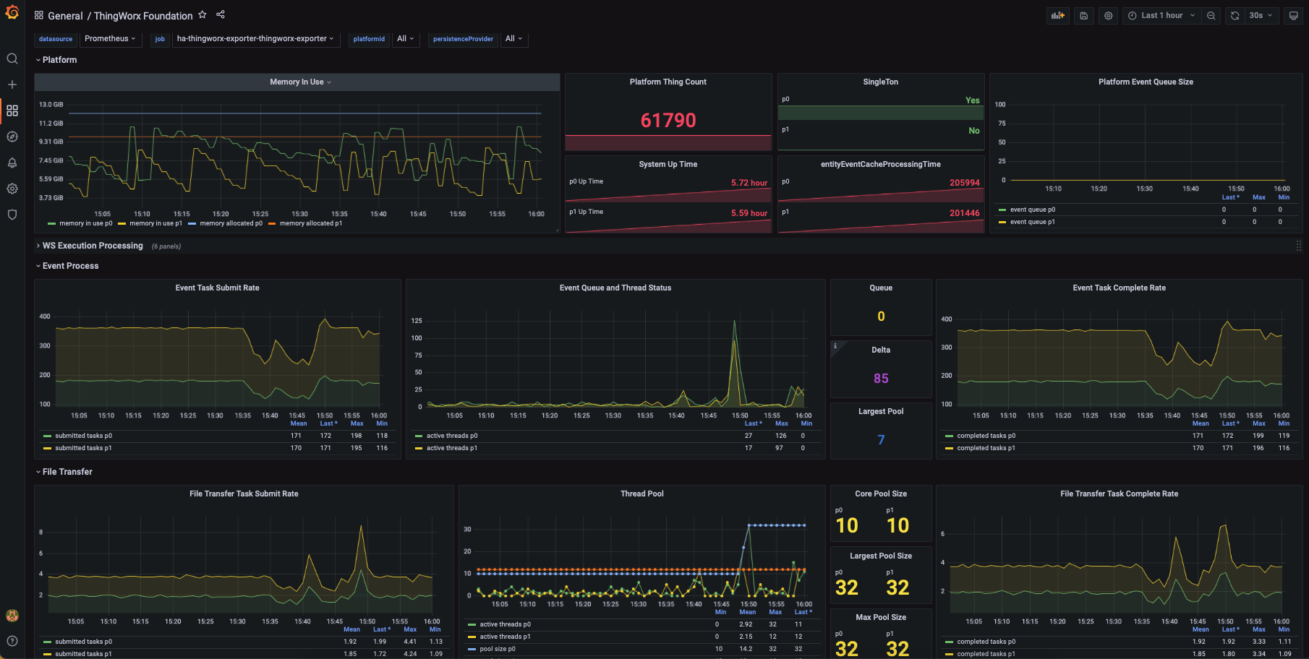Open the Server Admin shield icon
Screen dimensions: 1309x659
(x=12, y=215)
